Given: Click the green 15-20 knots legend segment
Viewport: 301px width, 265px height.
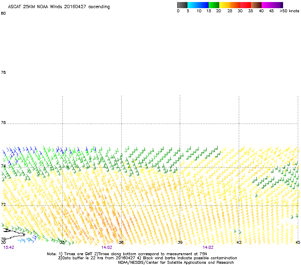Looking at the screenshot, I should pyautogui.click(x=214, y=5).
